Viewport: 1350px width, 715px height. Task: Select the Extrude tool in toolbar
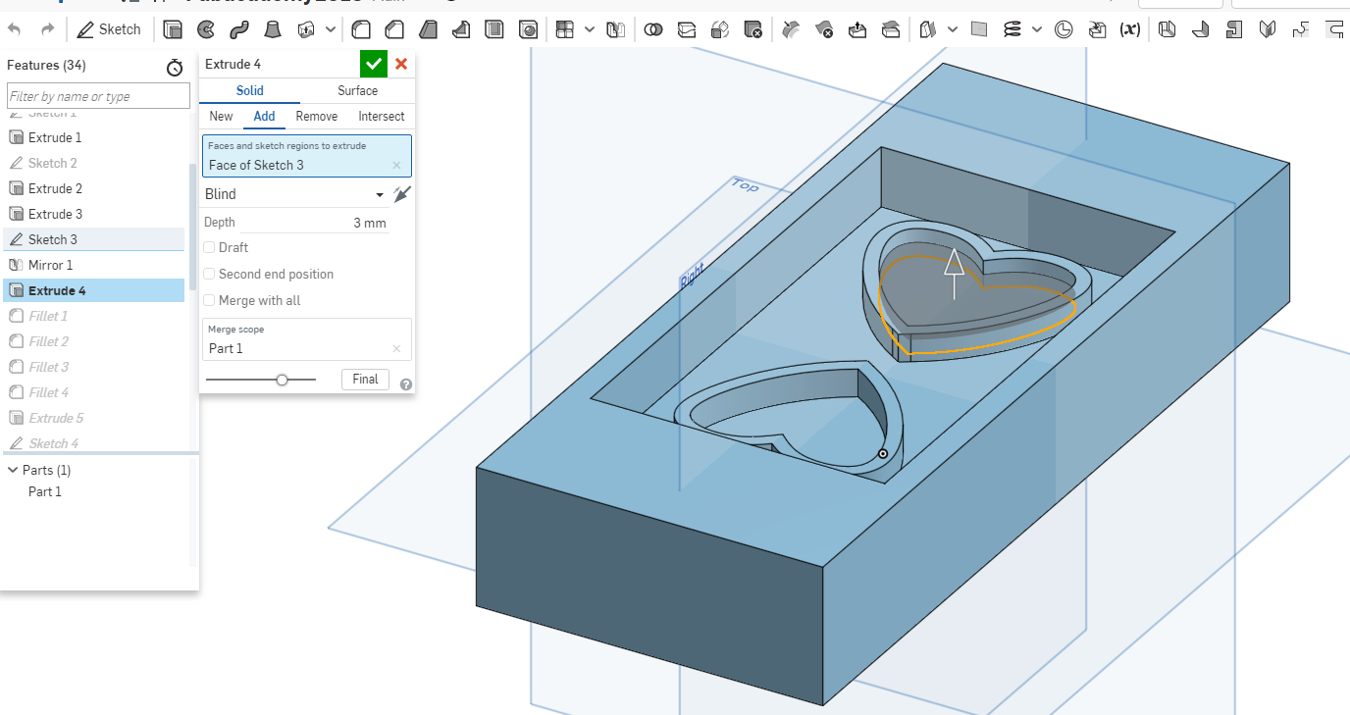pyautogui.click(x=173, y=29)
